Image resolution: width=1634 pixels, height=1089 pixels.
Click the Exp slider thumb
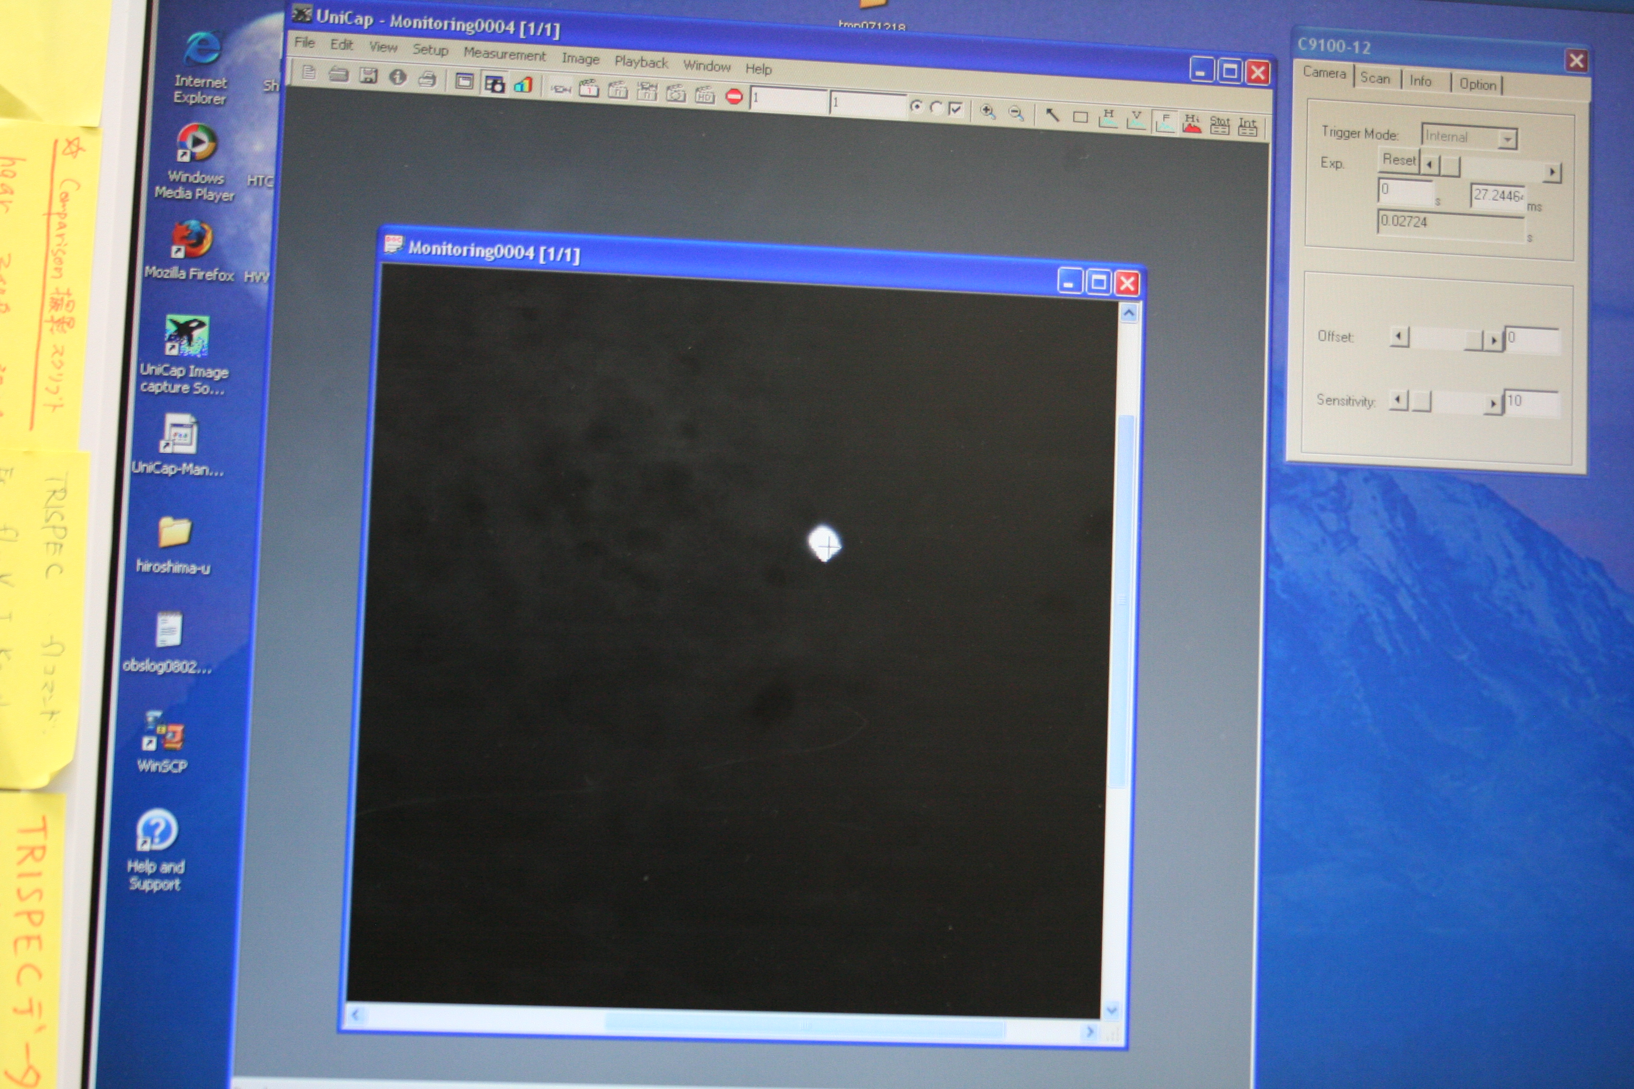point(1450,167)
